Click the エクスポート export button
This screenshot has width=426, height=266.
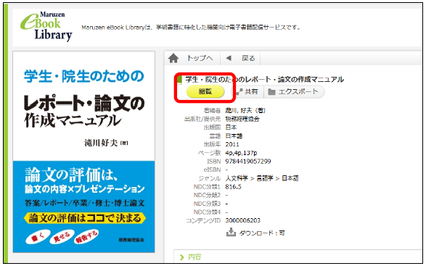click(x=294, y=91)
